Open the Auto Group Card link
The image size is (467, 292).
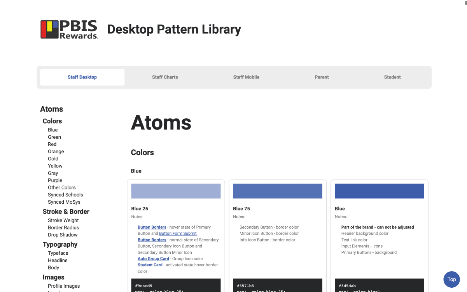(153, 259)
